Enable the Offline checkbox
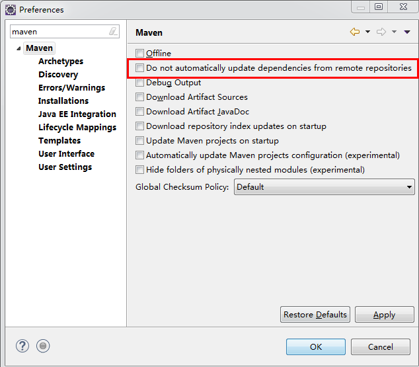This screenshot has height=367, width=419. tap(139, 53)
